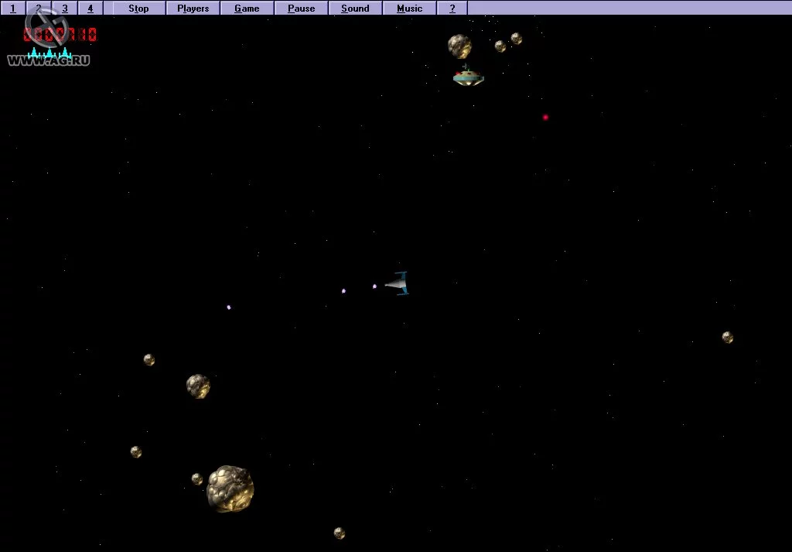
Task: Open the Music menu
Action: coord(410,8)
